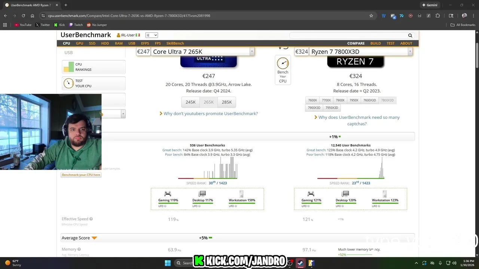Open the SkillBench menu item
The image size is (479, 269).
(175, 43)
